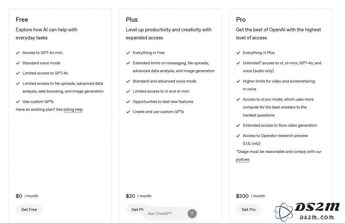Click the Pro plan heading
345x223 pixels.
(241, 20)
